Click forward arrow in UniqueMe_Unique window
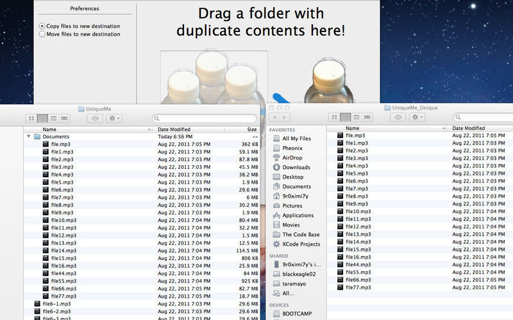513x320 pixels. coord(285,117)
